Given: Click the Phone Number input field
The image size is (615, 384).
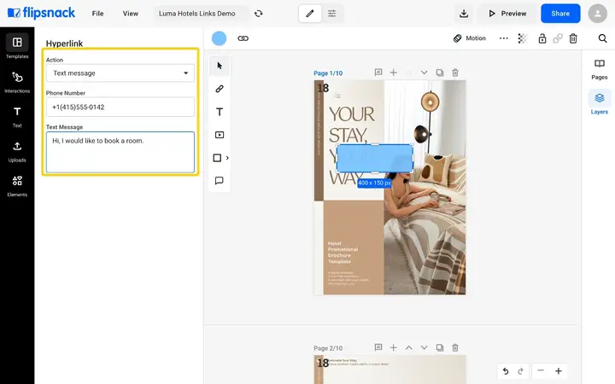Looking at the screenshot, I should [x=120, y=107].
